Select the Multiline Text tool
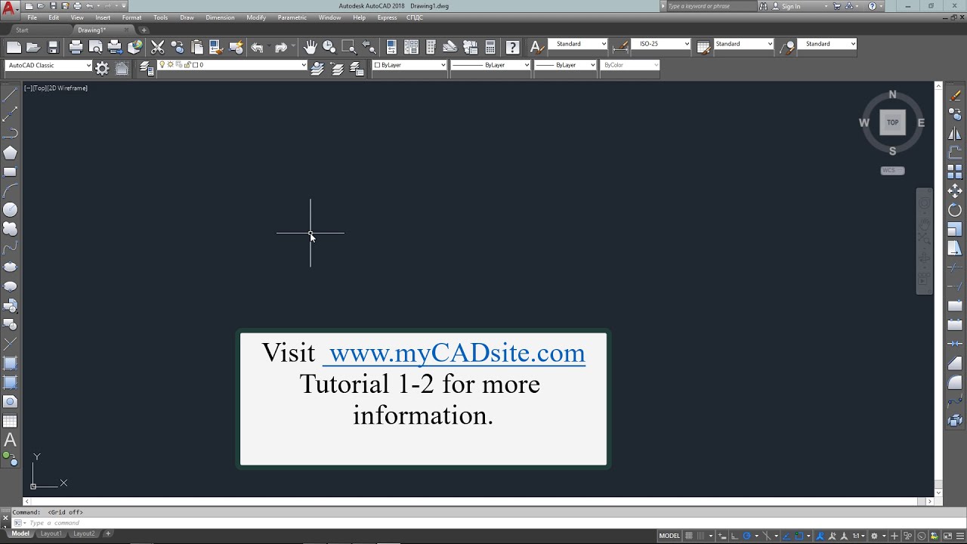The height and width of the screenshot is (544, 967). click(10, 440)
